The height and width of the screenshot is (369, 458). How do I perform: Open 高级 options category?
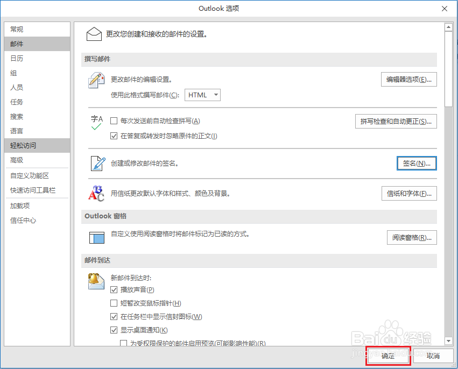coord(37,160)
